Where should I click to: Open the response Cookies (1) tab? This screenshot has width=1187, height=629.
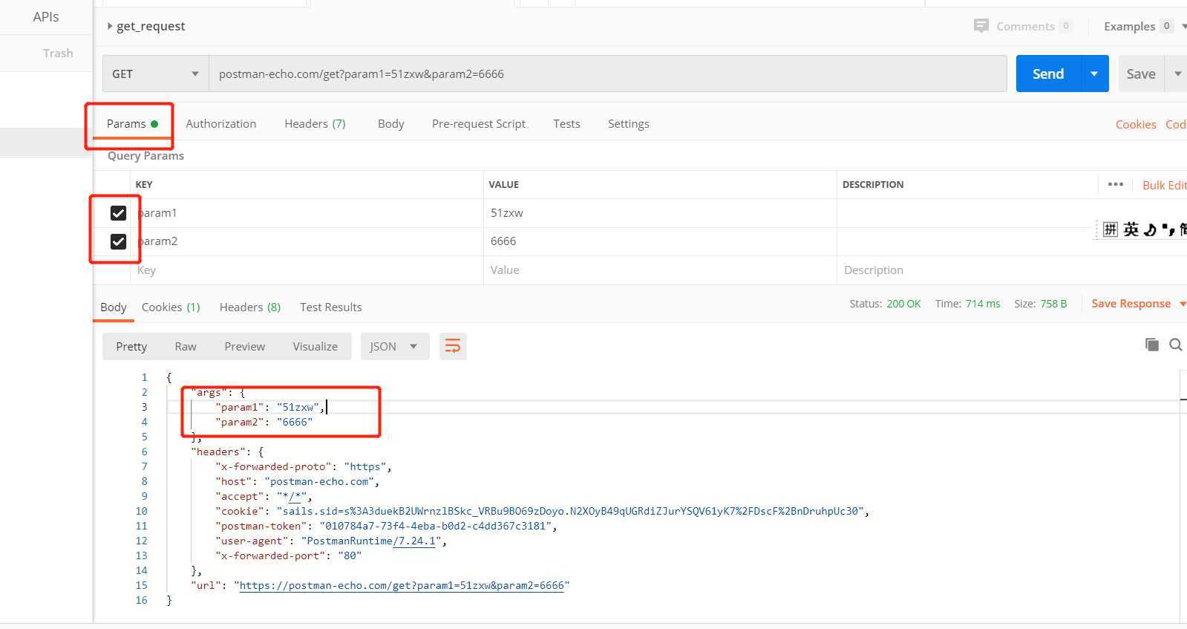pos(171,307)
